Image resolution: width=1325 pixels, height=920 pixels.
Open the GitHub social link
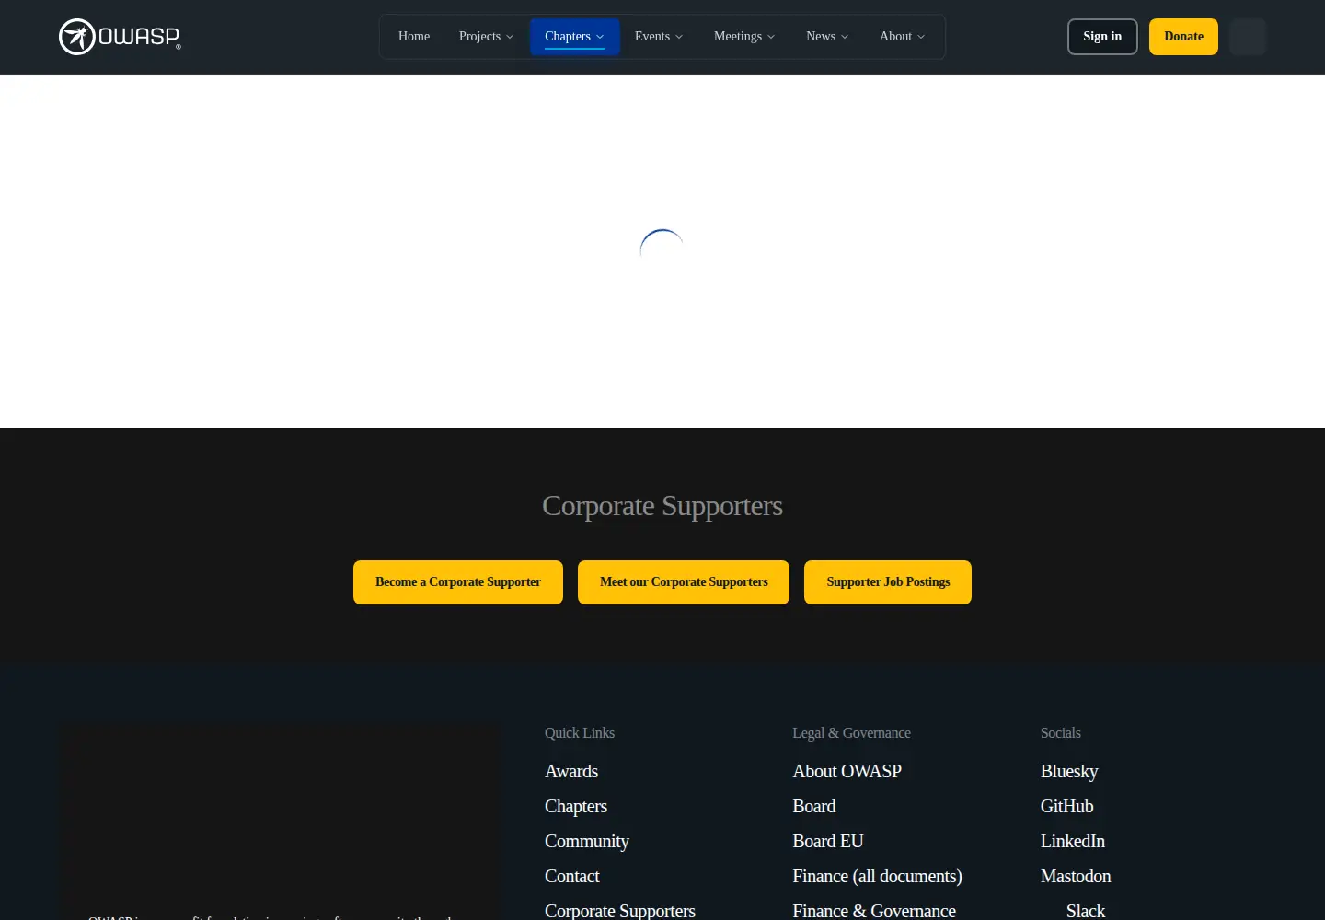pyautogui.click(x=1067, y=806)
